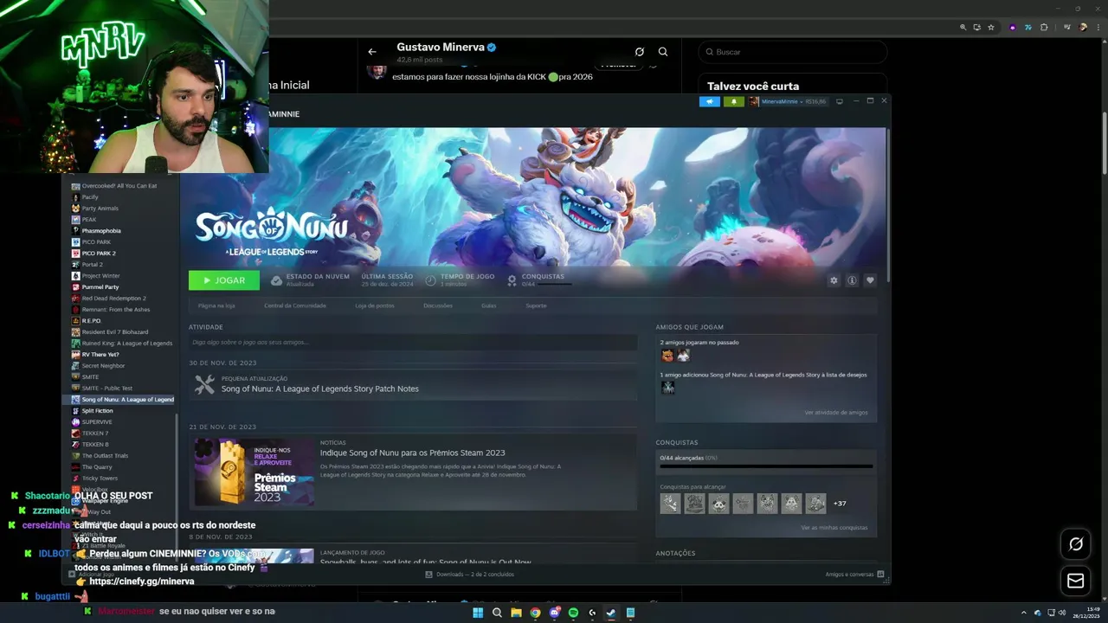Show +37 remaining achievements
This screenshot has width=1108, height=623.
point(840,504)
